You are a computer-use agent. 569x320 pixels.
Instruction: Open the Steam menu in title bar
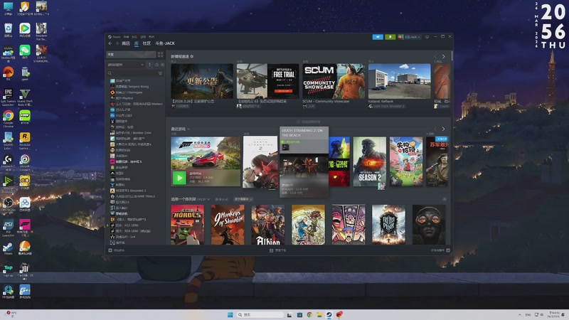coord(116,37)
